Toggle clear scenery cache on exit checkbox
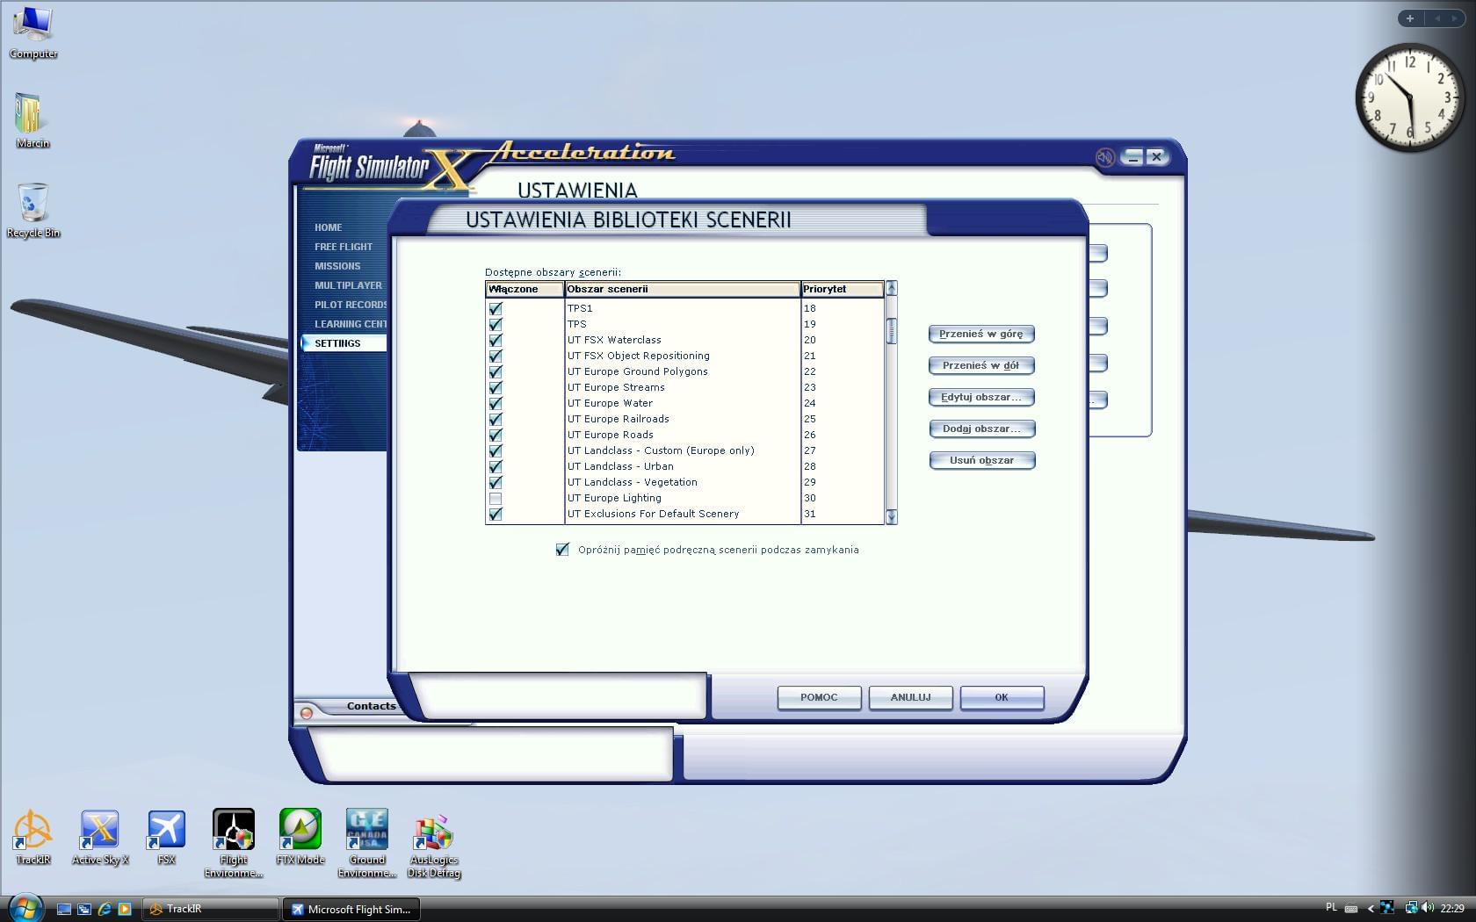 pos(562,550)
